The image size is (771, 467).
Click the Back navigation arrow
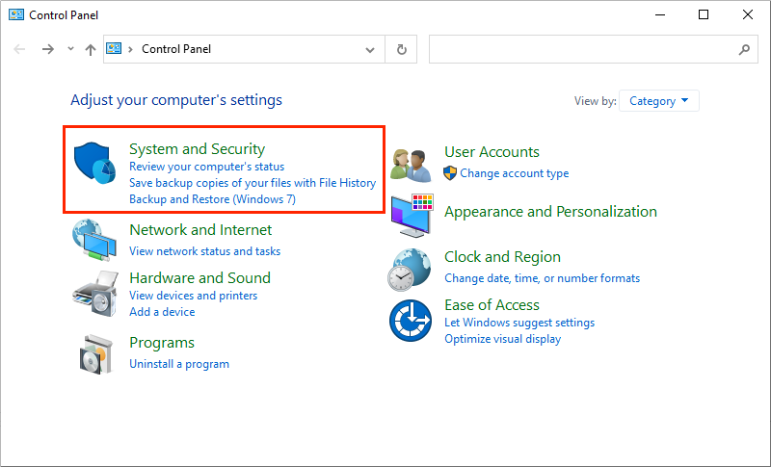(19, 49)
